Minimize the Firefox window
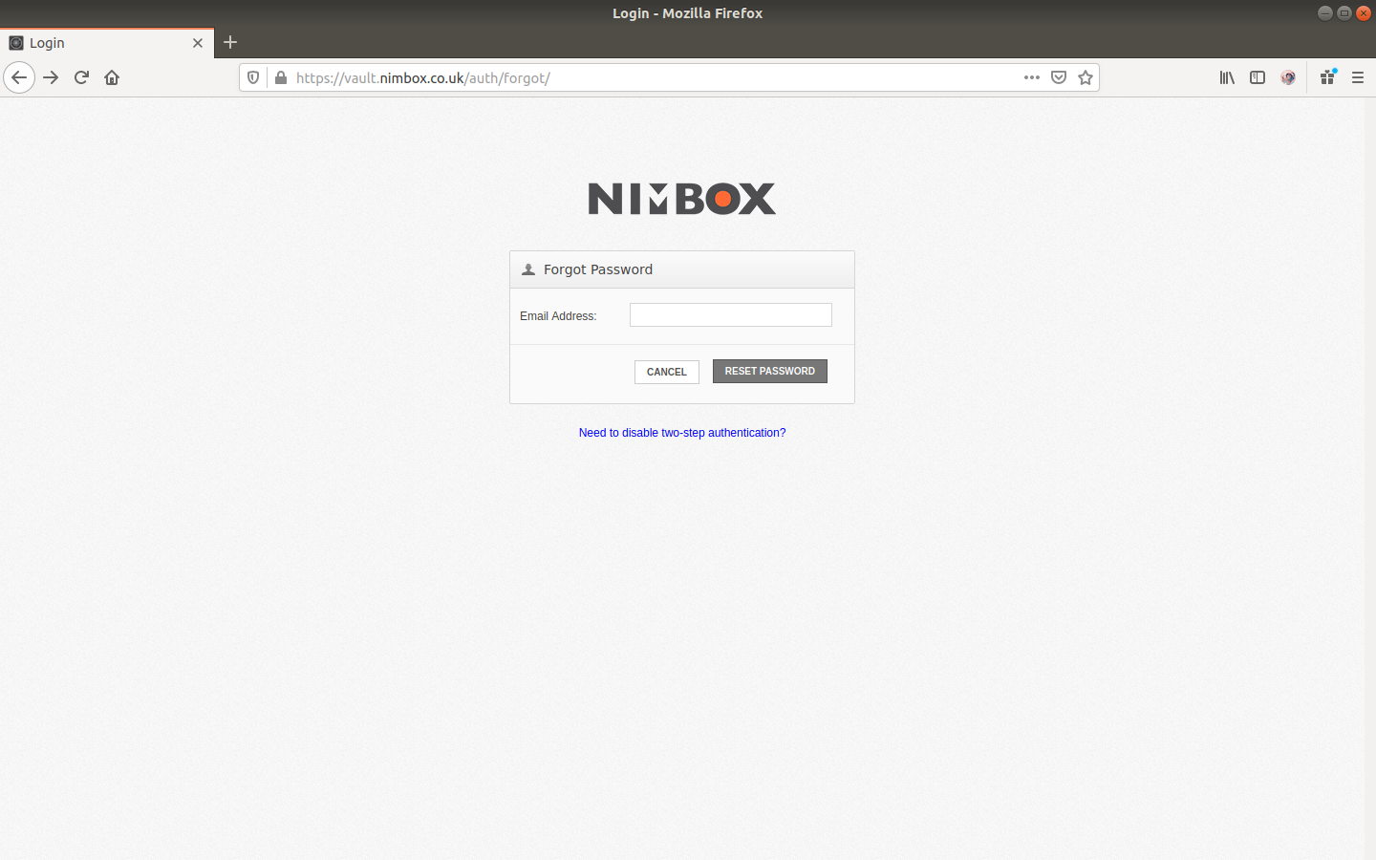 pyautogui.click(x=1325, y=12)
